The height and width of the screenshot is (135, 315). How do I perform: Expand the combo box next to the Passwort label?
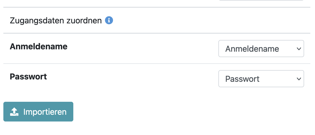click(x=261, y=79)
